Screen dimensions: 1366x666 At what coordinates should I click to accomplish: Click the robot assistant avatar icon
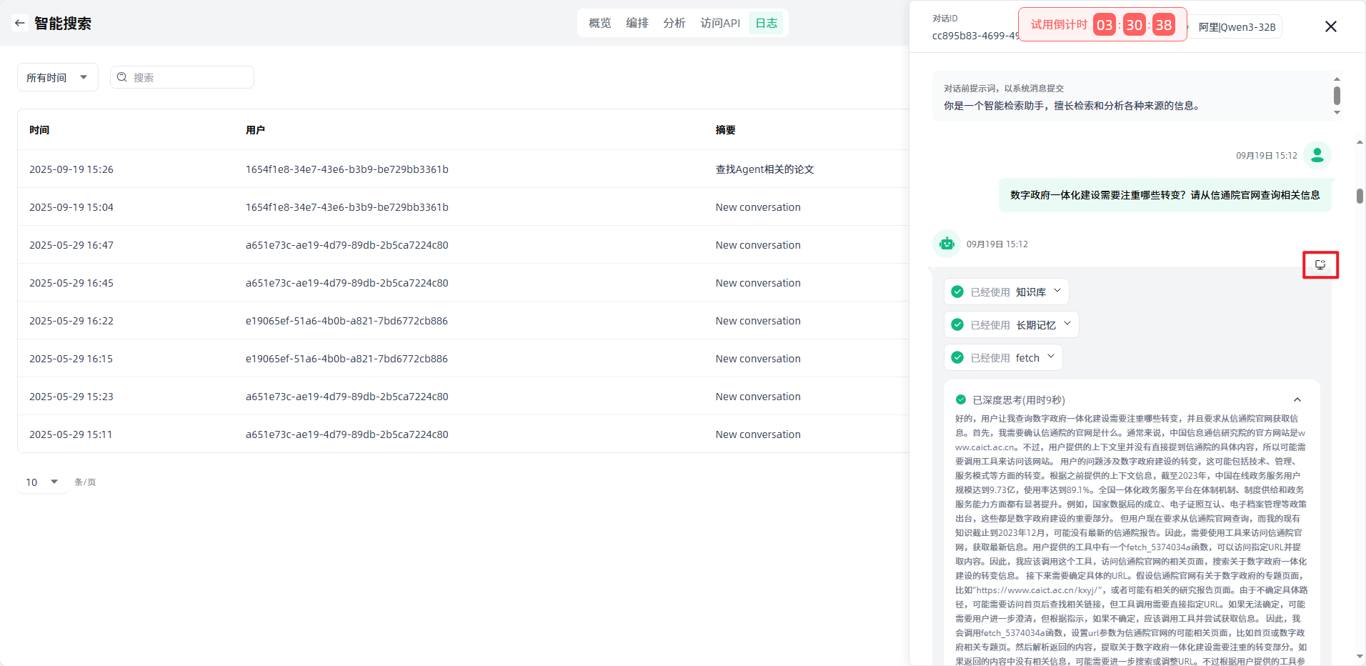[946, 244]
